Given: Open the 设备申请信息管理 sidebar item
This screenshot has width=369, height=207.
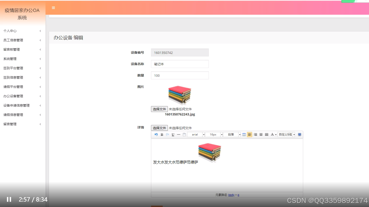Looking at the screenshot, I should tap(23, 106).
